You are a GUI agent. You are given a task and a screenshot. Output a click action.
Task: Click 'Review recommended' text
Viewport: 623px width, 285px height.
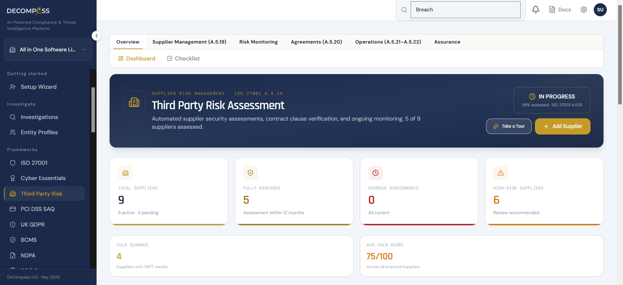[516, 213]
